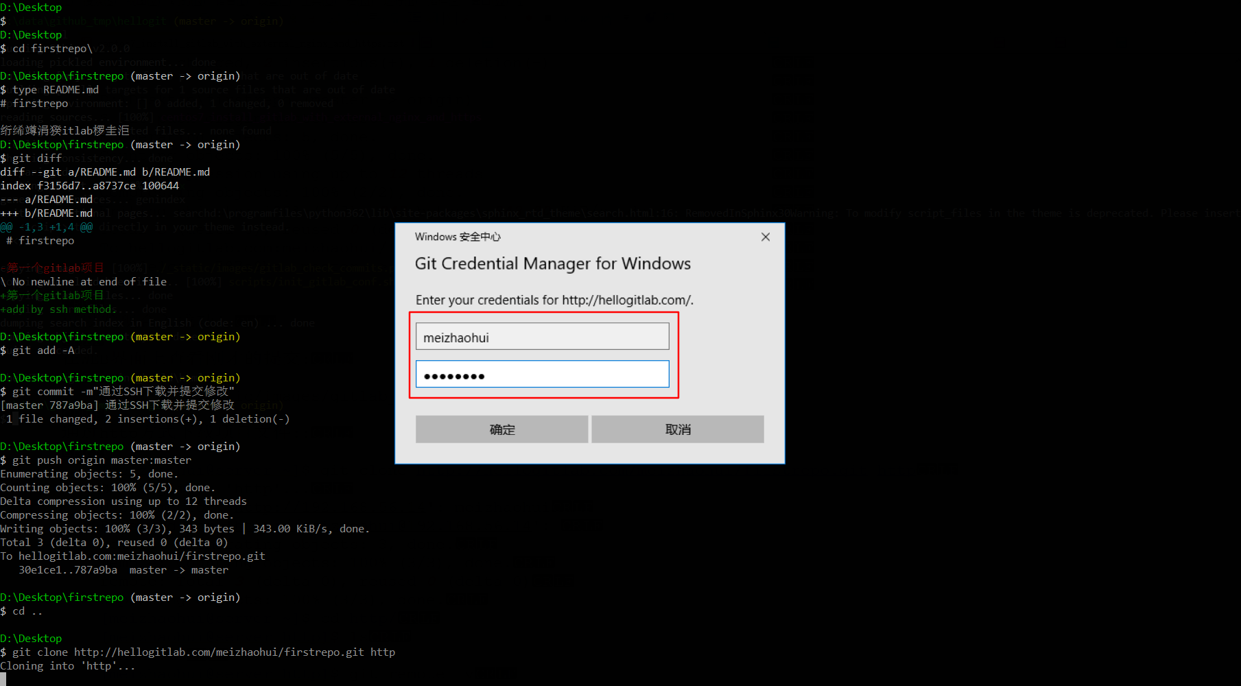This screenshot has height=686, width=1241.
Task: Click the git commit -m command line
Action: tap(117, 392)
